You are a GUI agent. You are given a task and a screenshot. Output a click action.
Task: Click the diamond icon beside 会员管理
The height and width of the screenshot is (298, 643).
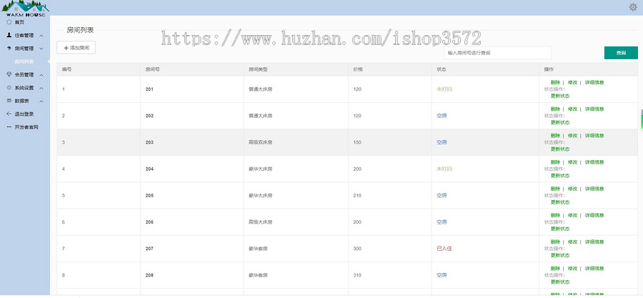(9, 74)
